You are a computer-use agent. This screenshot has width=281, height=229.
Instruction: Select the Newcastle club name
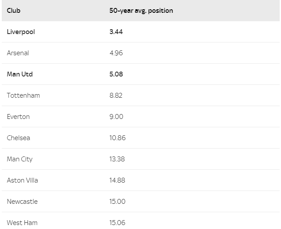tap(22, 202)
